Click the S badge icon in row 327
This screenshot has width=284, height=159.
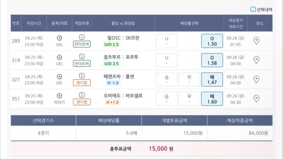pos(82,76)
